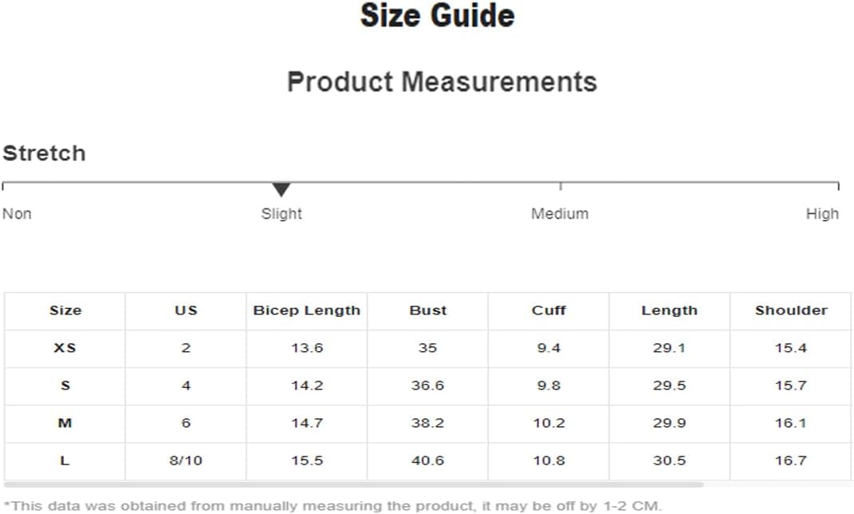Select the Length column header
The height and width of the screenshot is (514, 854).
[x=669, y=310]
